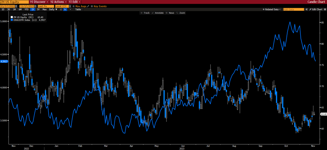This screenshot has height=150, width=327.
Task: Click the 63.40 right-axis price label
Action: pos(324,114)
